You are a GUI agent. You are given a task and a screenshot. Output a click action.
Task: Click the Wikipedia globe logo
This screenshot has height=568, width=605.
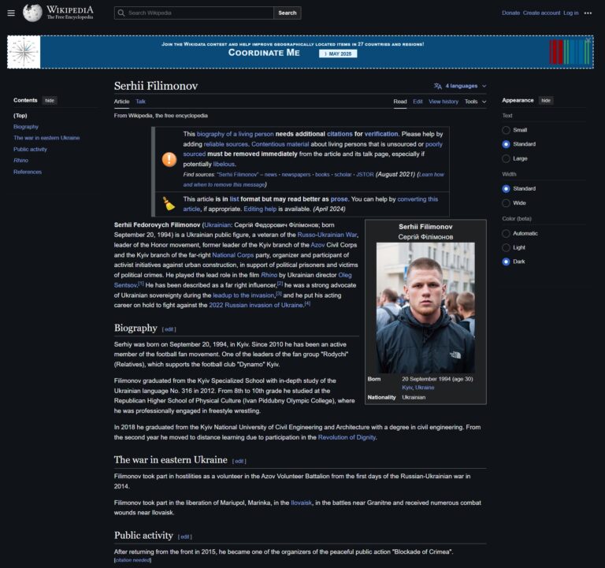pos(32,13)
